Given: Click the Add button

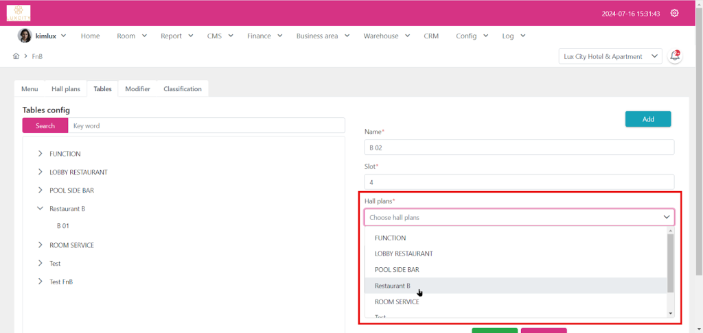Looking at the screenshot, I should click(647, 119).
